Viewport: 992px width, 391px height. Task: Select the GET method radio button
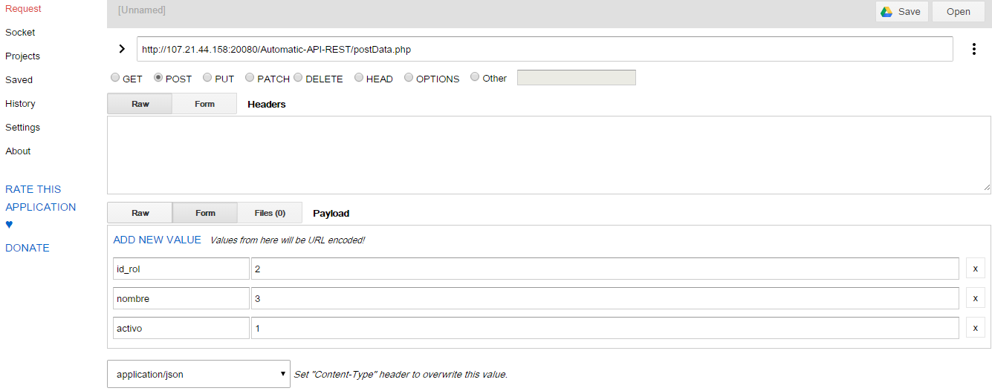pyautogui.click(x=115, y=77)
